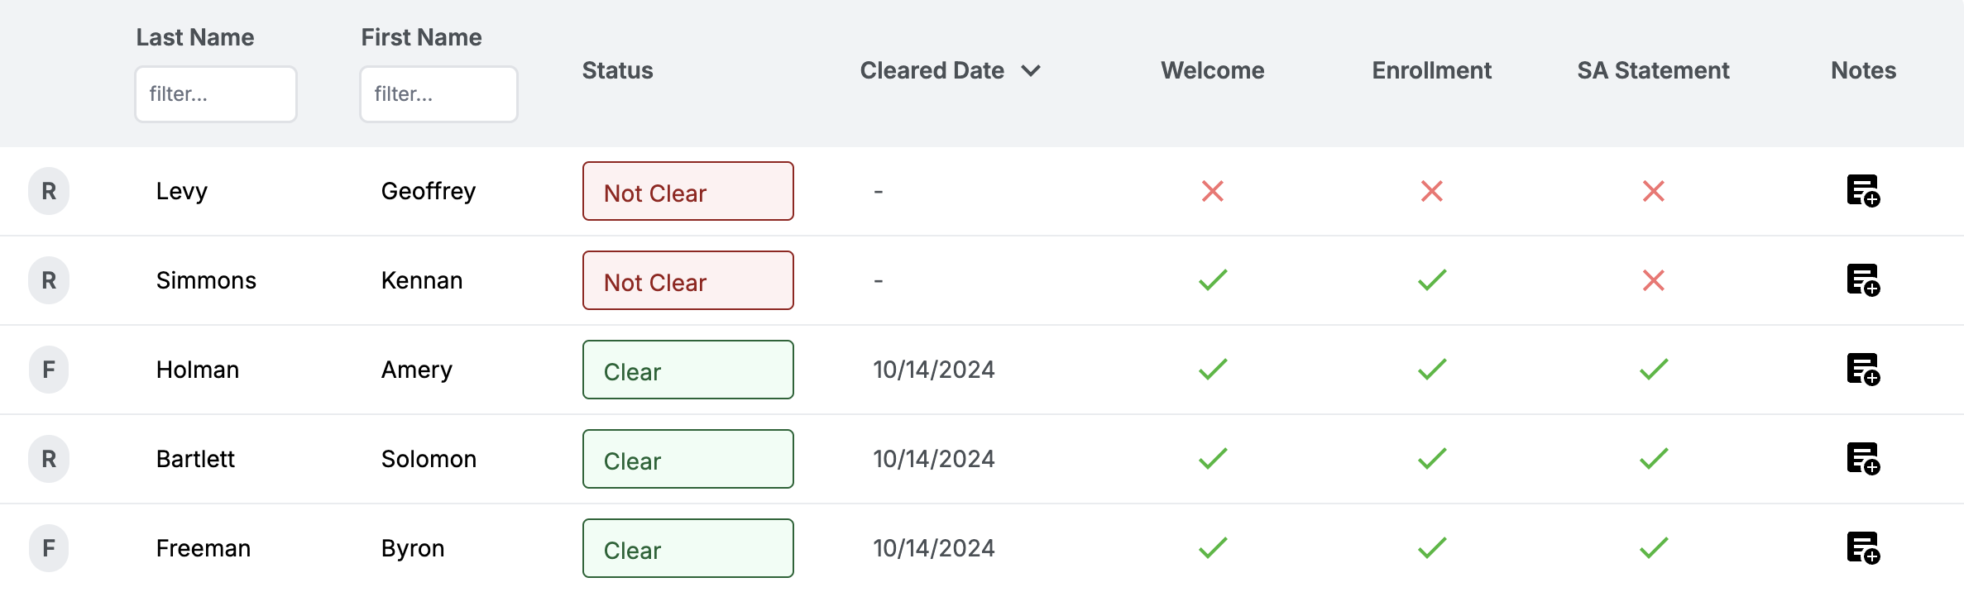This screenshot has width=1964, height=592.
Task: Click the Last Name filter field
Action: coord(216,94)
